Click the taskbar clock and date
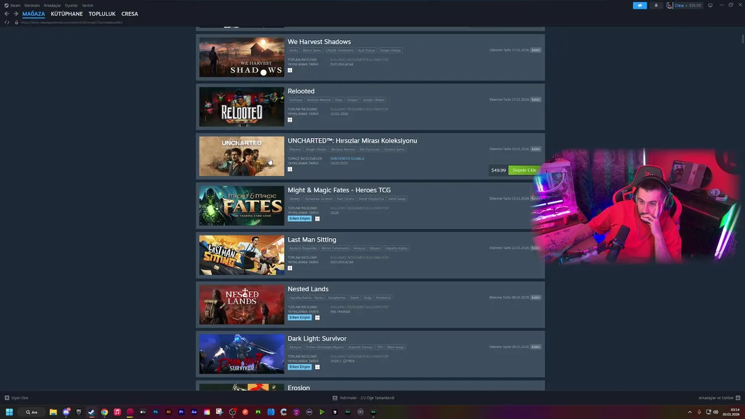 tap(731, 412)
